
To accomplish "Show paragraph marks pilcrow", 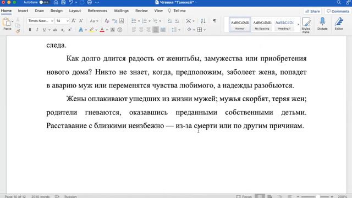I will [215, 21].
